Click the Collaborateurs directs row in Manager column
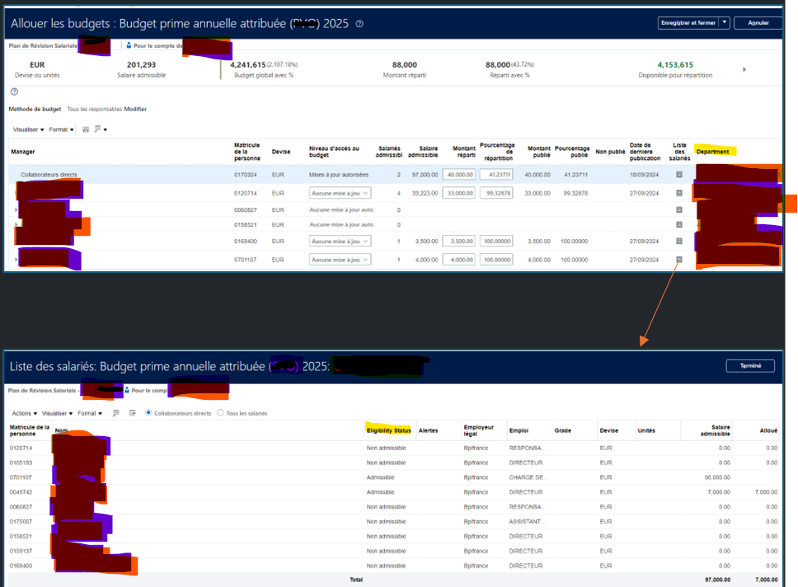Screen dimensions: 798x587 [49, 175]
